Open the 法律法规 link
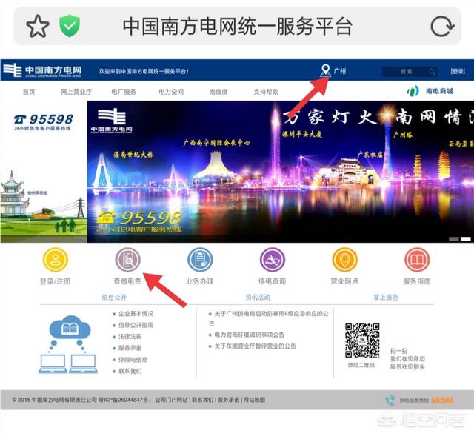 coord(130,337)
